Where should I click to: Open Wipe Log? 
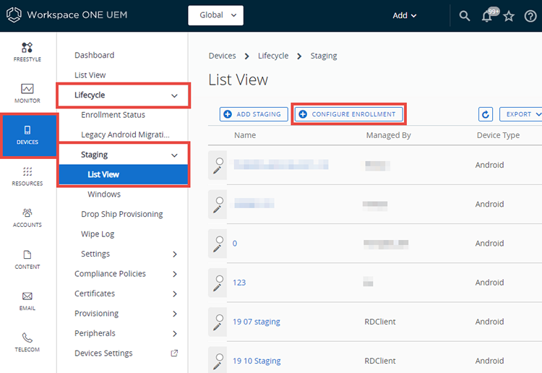(x=98, y=234)
